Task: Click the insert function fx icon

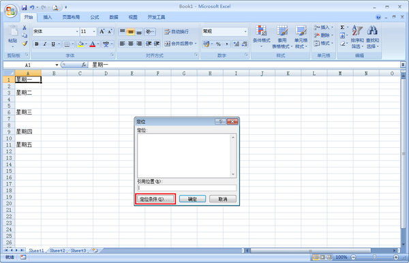Action: coord(84,65)
